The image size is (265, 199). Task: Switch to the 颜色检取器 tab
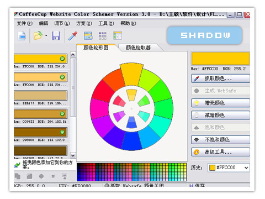[x=138, y=48]
